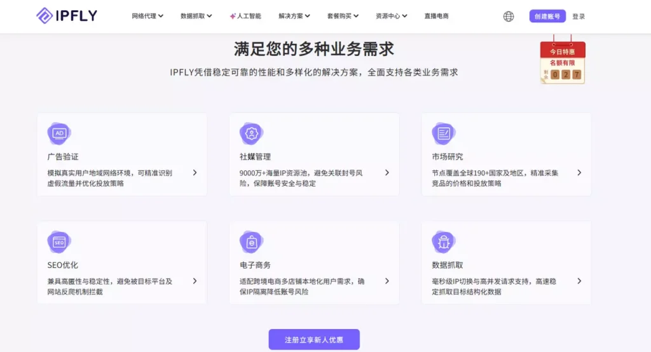Open the 广告验证 card title

(x=63, y=157)
